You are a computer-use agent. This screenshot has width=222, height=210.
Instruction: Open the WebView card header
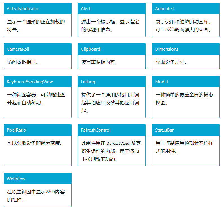click(37, 179)
